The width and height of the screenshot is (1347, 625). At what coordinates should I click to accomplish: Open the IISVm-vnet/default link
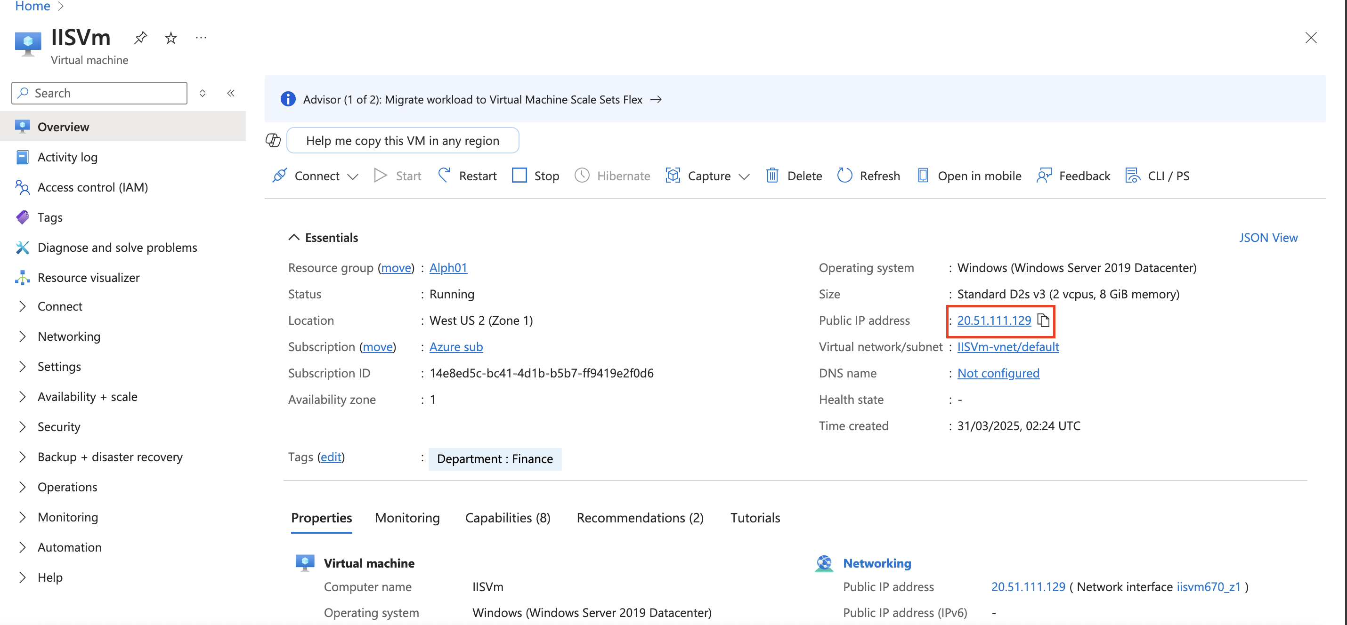click(1008, 346)
